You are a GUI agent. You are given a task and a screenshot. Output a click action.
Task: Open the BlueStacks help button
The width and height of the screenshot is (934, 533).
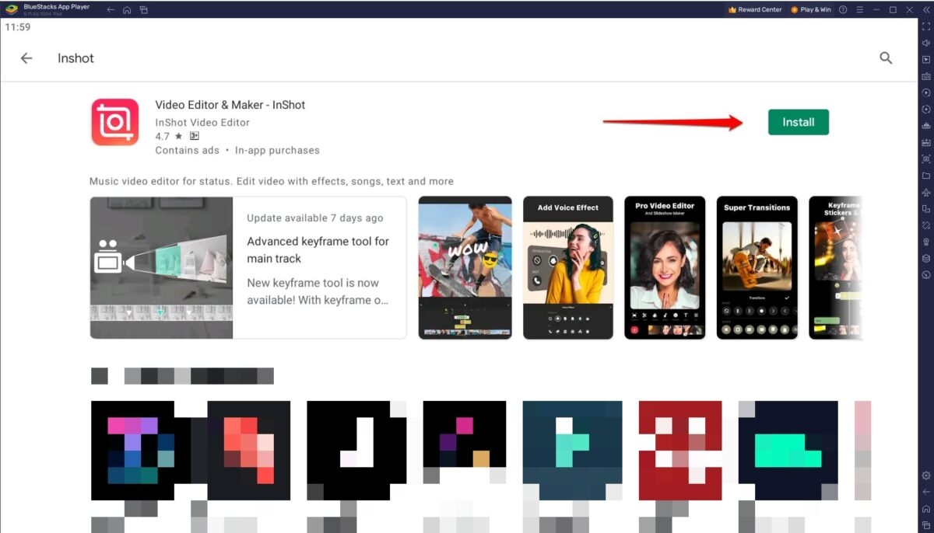coord(843,9)
